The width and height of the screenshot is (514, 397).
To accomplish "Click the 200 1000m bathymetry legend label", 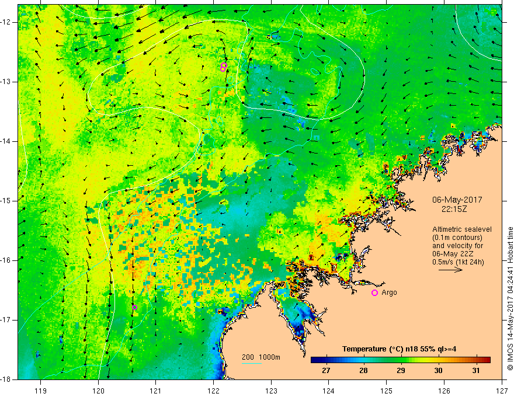I will click(x=261, y=357).
